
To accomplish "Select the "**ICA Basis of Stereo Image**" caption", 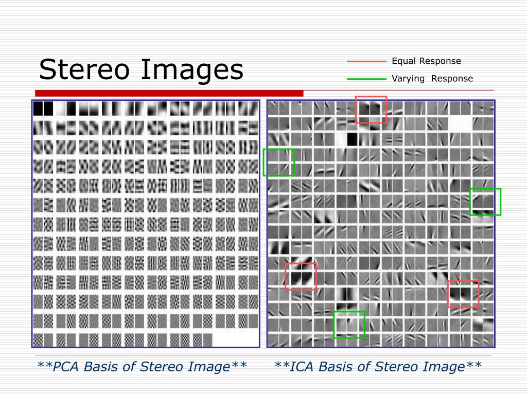I will [x=378, y=366].
